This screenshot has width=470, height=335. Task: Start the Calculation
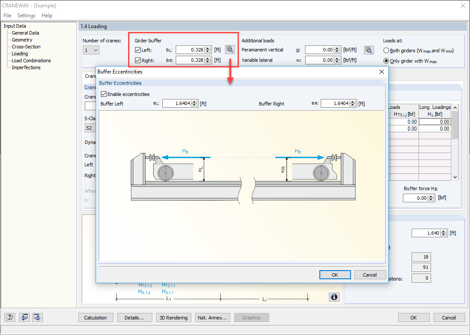[96, 317]
